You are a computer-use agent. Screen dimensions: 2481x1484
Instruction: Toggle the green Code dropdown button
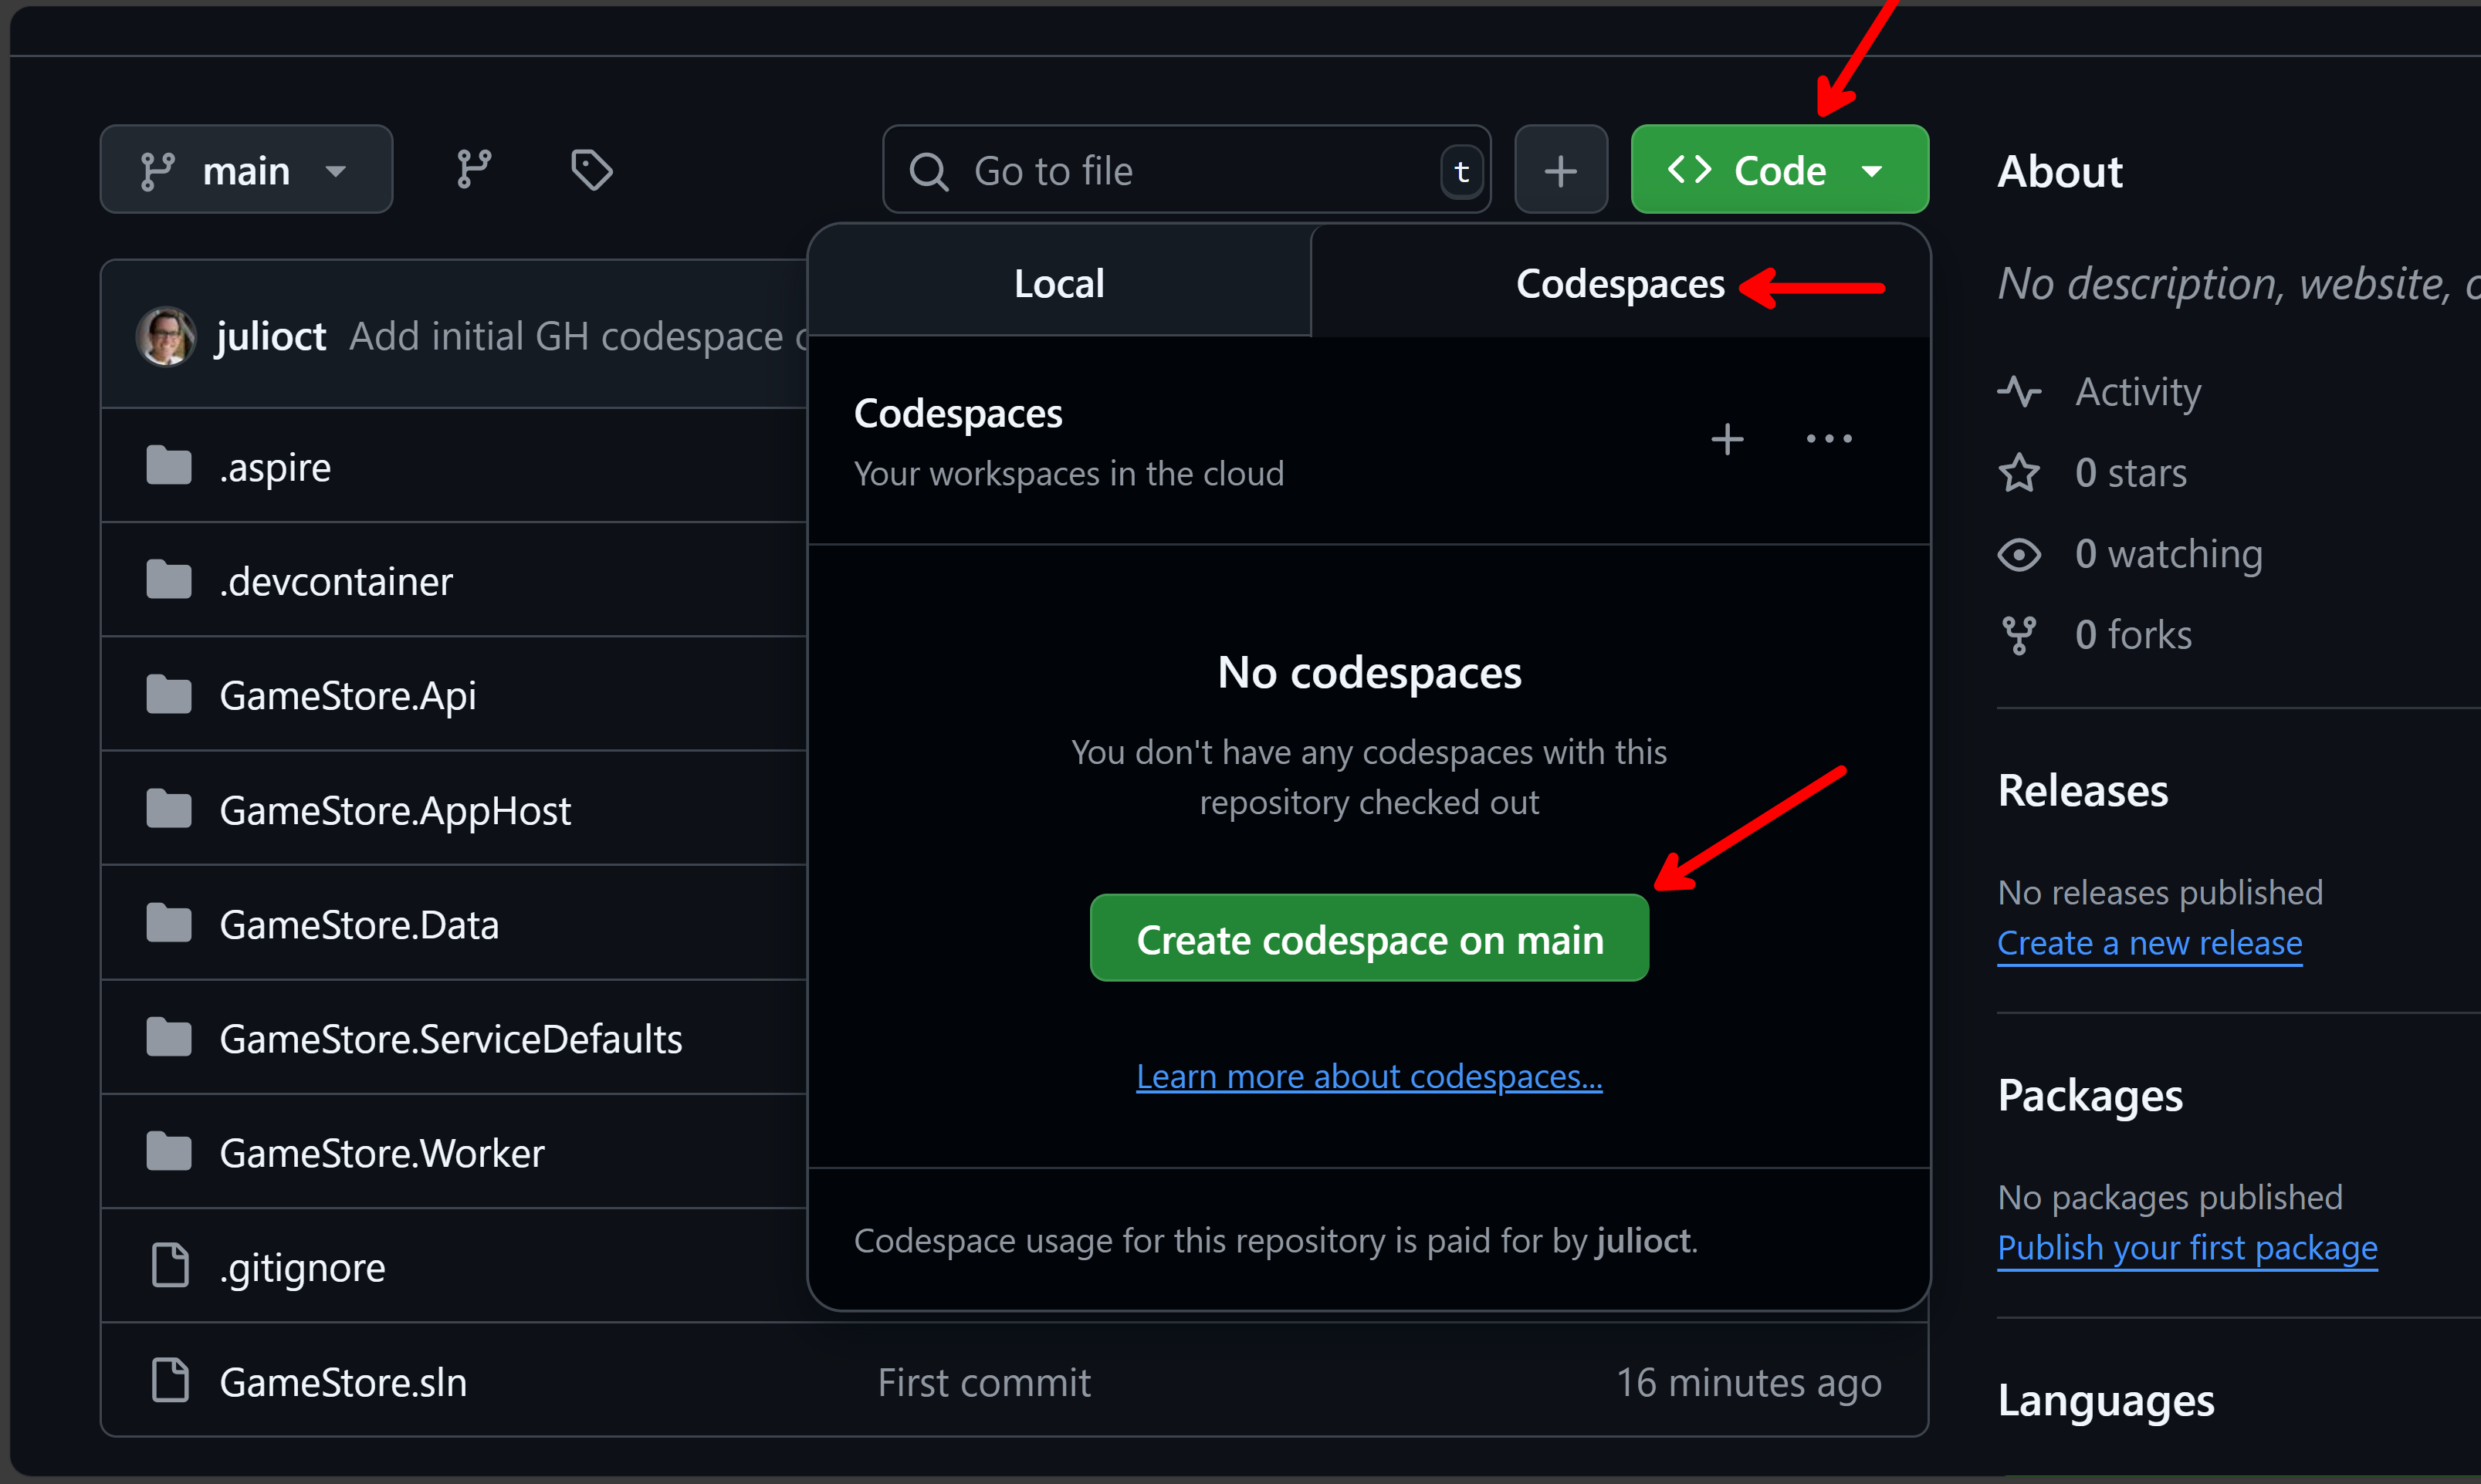1779,170
